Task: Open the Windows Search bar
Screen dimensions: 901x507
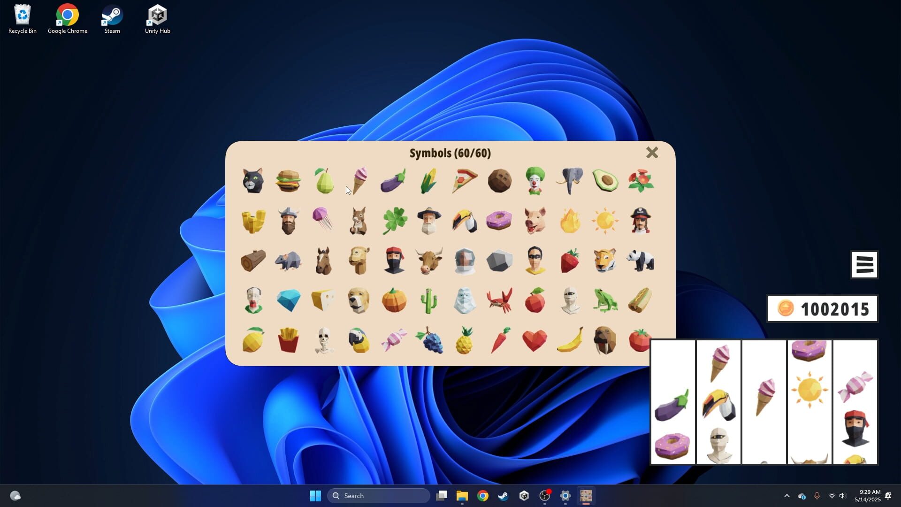Action: click(x=378, y=495)
